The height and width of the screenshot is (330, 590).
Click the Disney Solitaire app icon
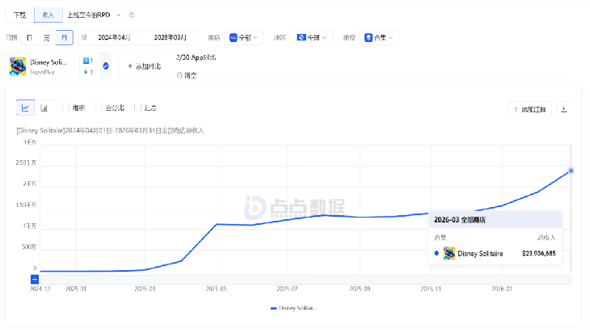pyautogui.click(x=18, y=66)
